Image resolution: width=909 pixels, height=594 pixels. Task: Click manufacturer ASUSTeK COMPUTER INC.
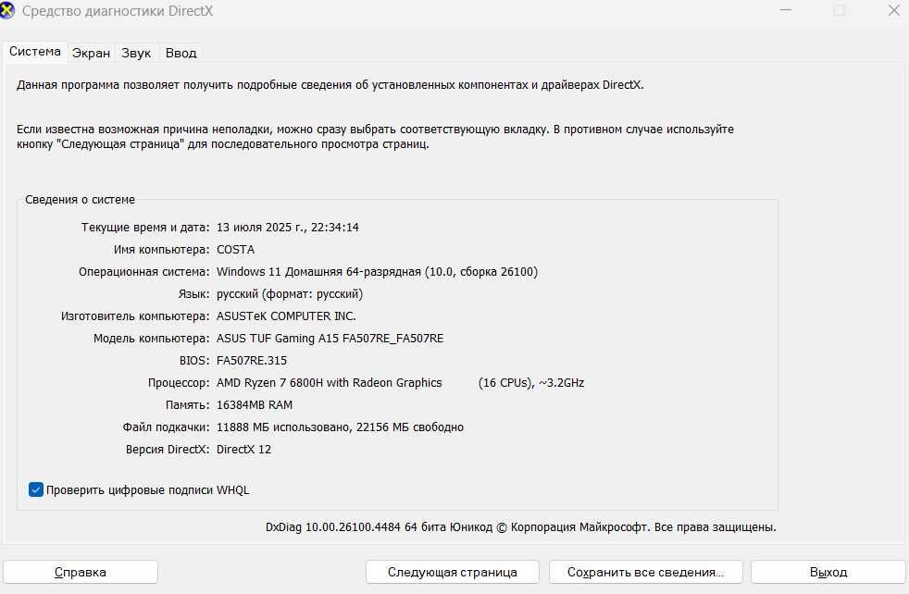click(286, 316)
